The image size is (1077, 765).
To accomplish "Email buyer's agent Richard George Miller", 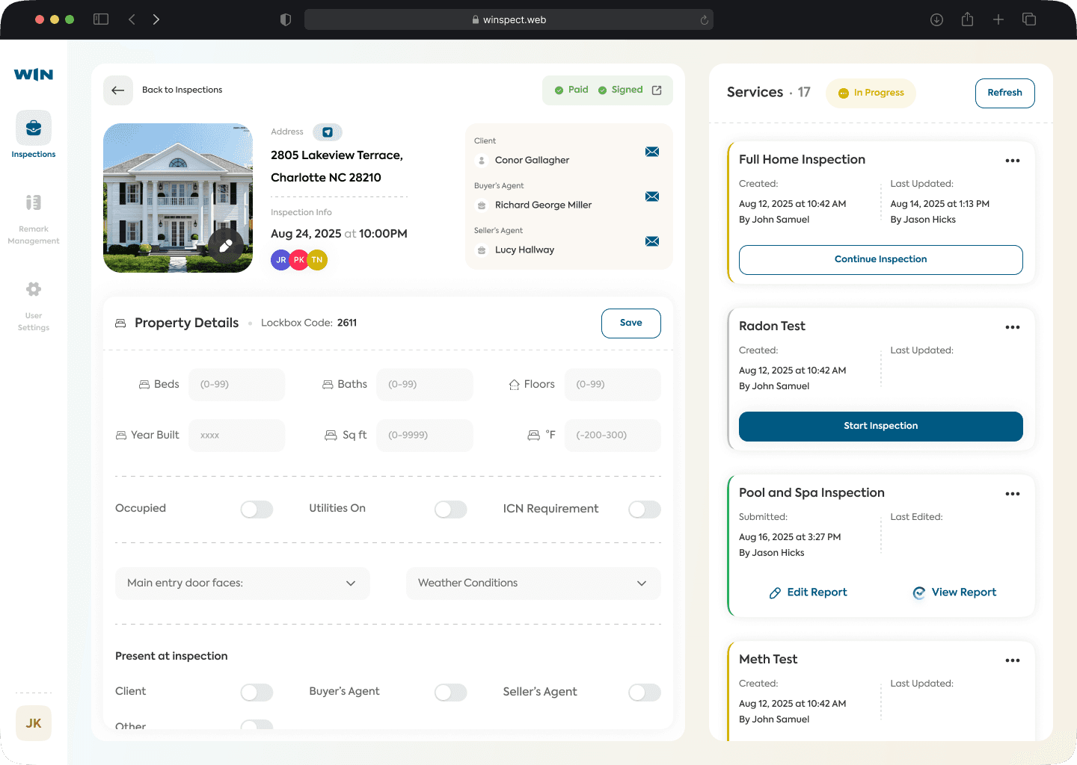I will (x=652, y=196).
